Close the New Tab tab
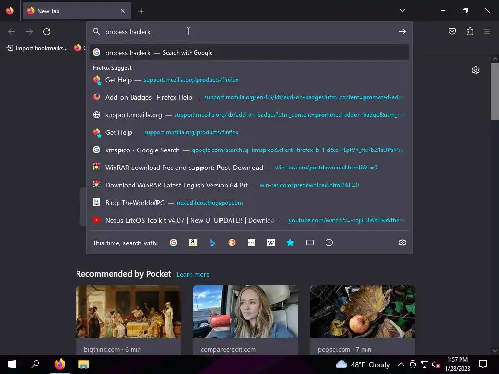This screenshot has width=499, height=374. click(123, 11)
